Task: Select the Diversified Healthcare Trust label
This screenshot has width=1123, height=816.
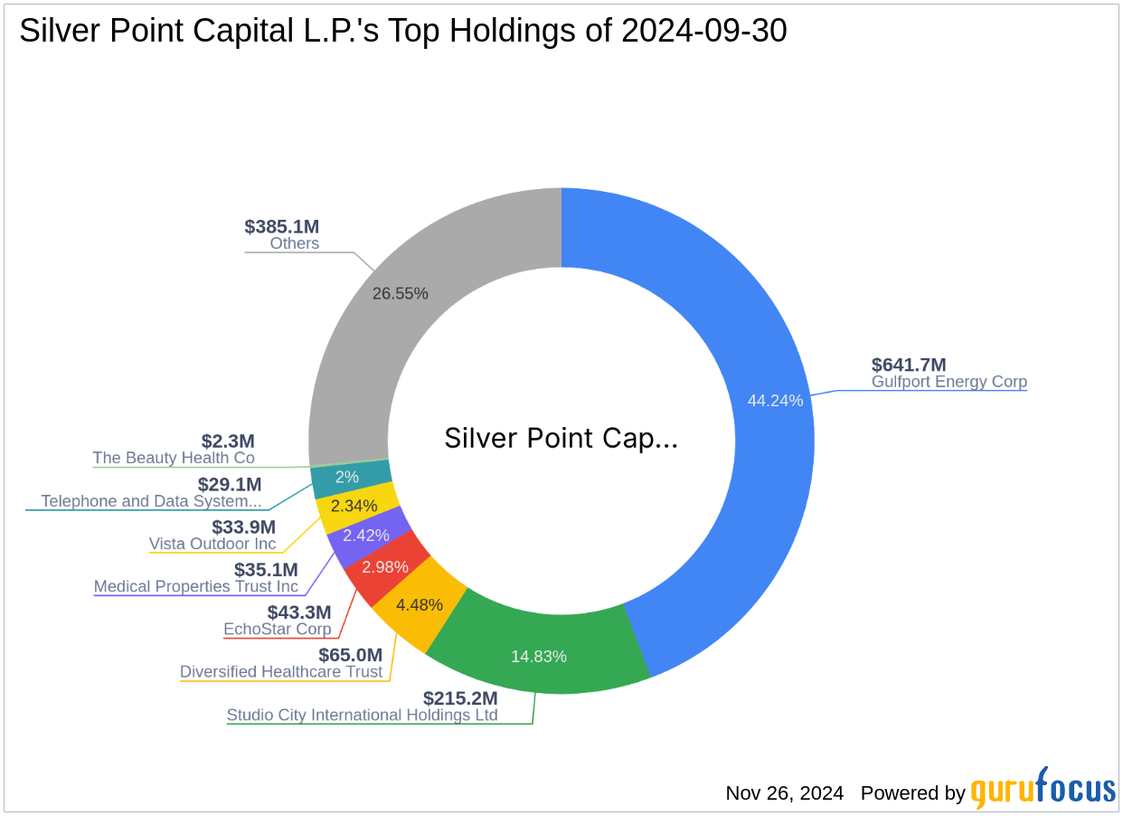Action: pos(281,671)
